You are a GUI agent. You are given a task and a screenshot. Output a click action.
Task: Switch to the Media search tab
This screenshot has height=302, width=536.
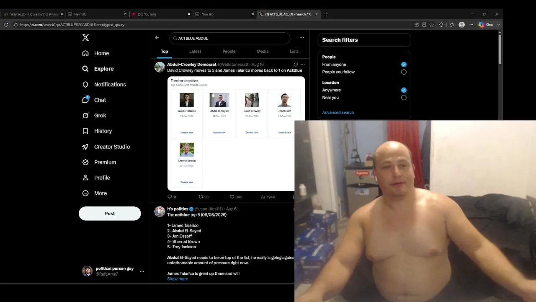tap(263, 52)
